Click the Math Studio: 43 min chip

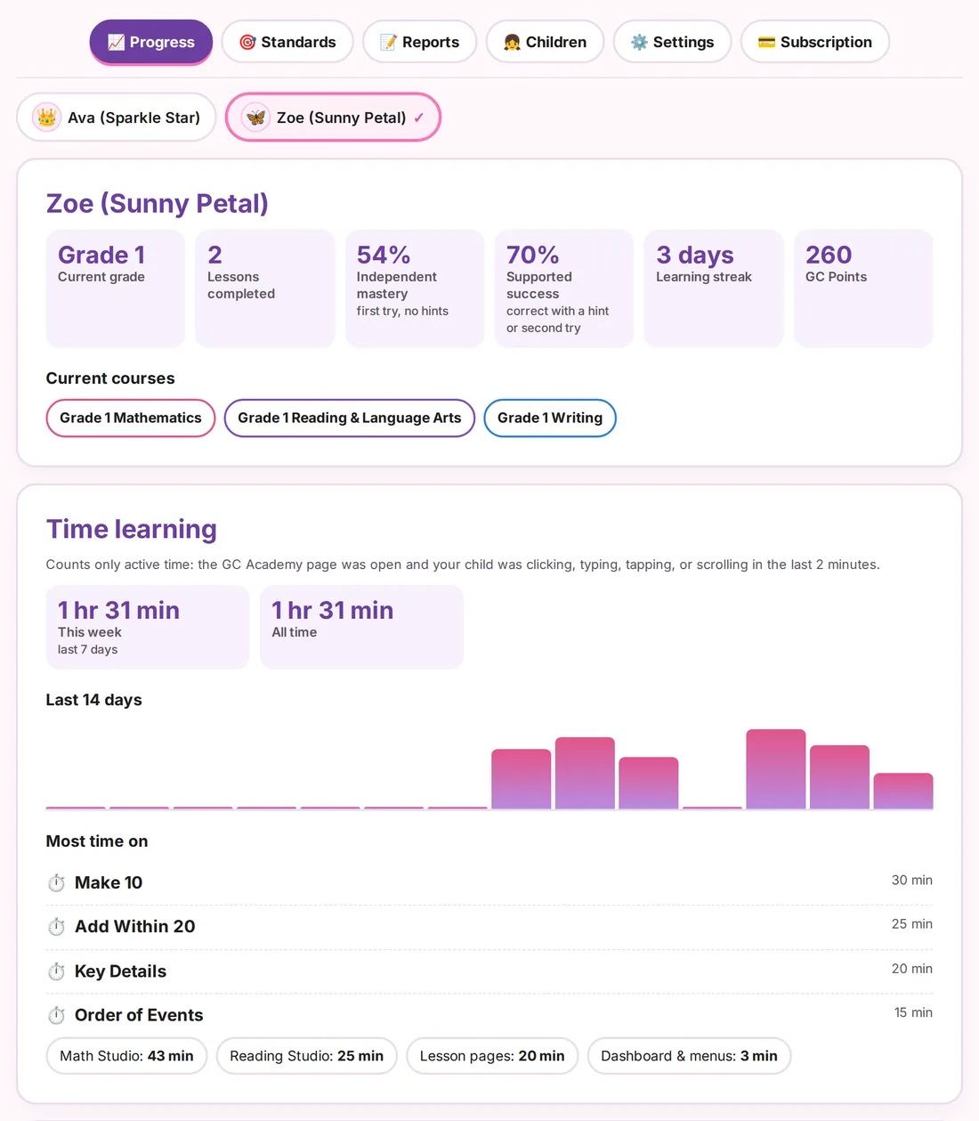point(126,1056)
